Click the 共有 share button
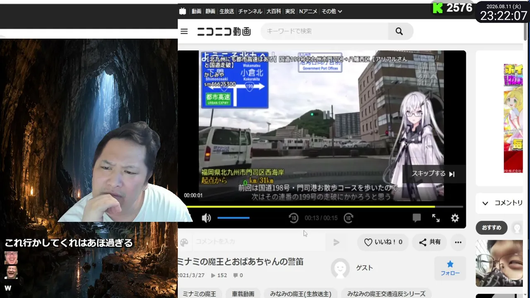 pos(429,243)
